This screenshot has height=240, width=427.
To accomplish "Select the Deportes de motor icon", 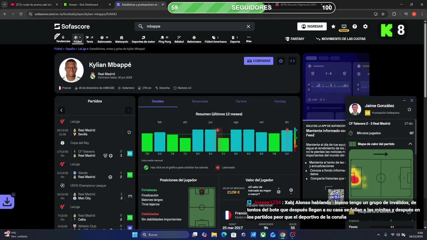I will (143, 39).
